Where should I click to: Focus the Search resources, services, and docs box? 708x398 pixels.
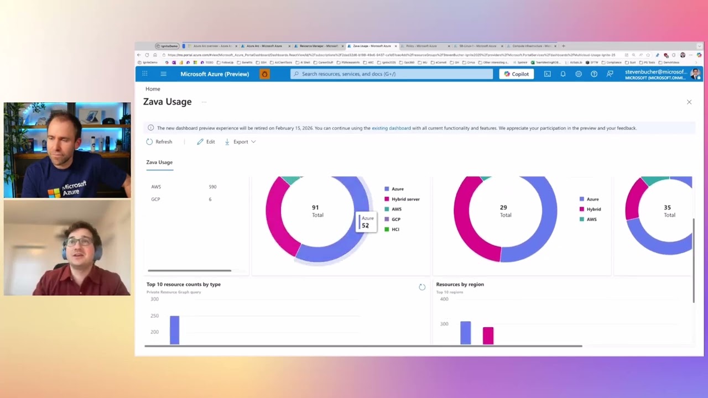tap(392, 74)
